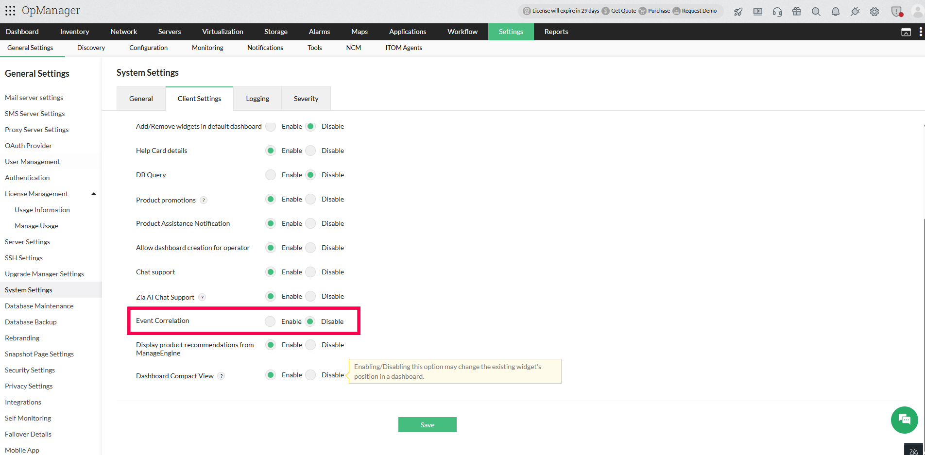Click the plug integrations icon

pyautogui.click(x=855, y=12)
